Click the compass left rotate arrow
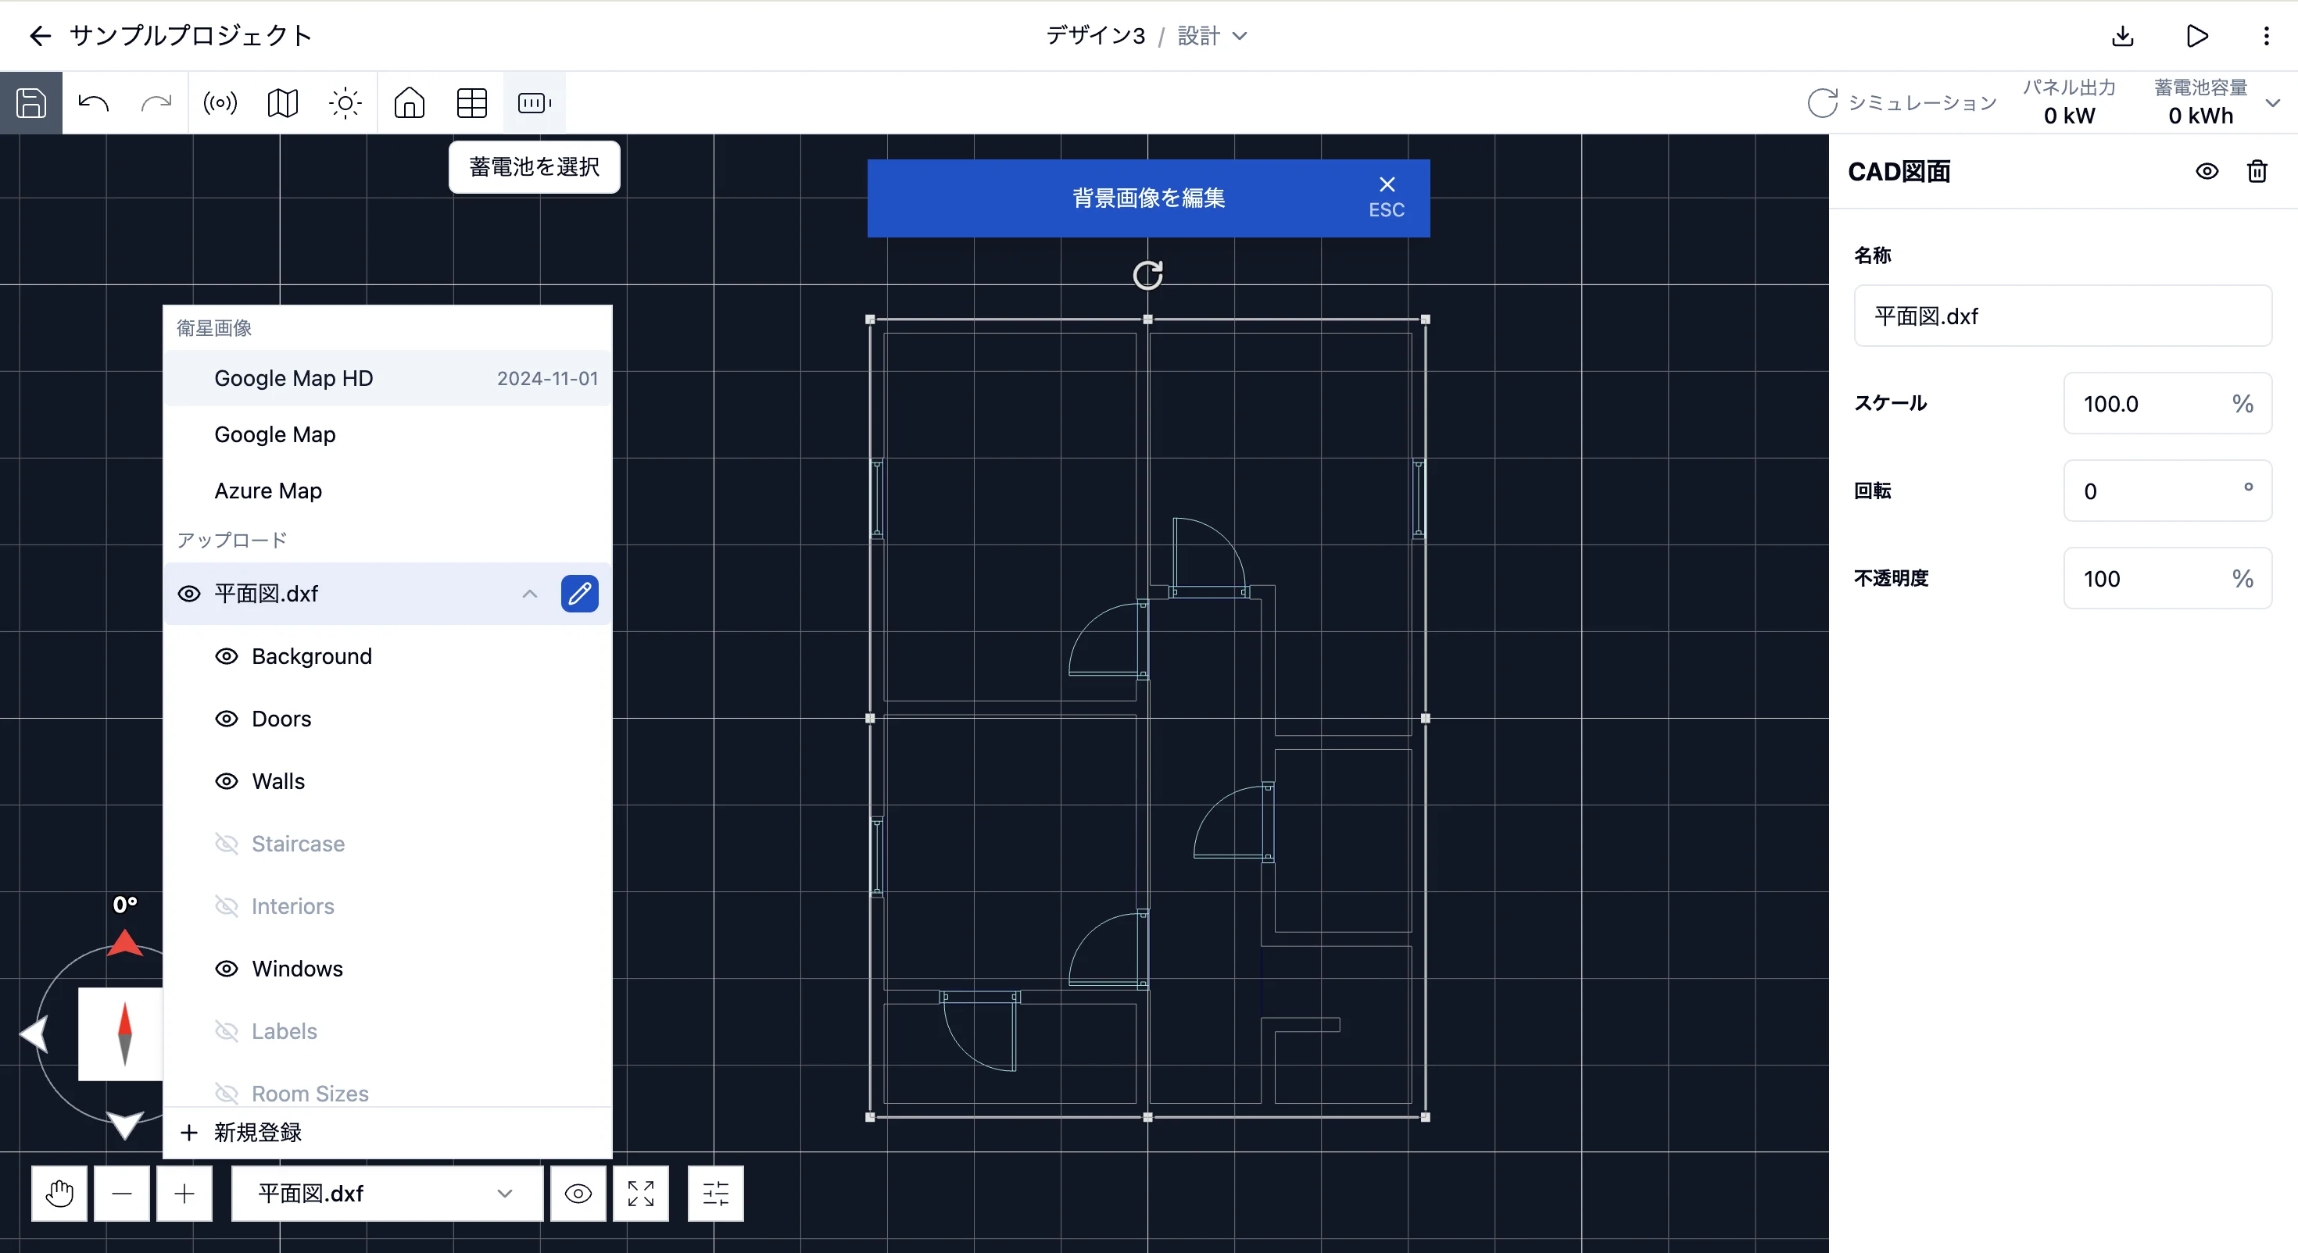2298x1253 pixels. pos(34,1034)
